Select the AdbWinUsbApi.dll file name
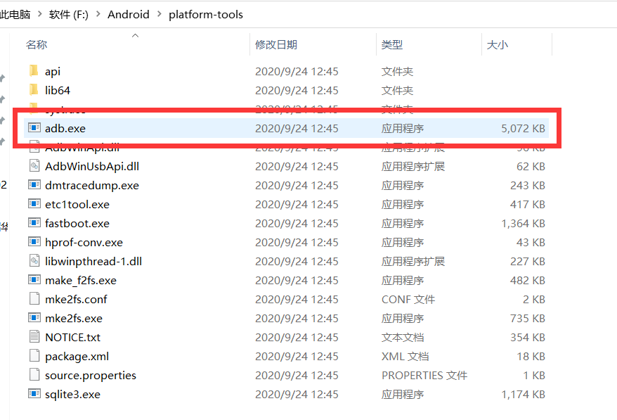Viewport: 617px width, 420px height. [x=92, y=166]
